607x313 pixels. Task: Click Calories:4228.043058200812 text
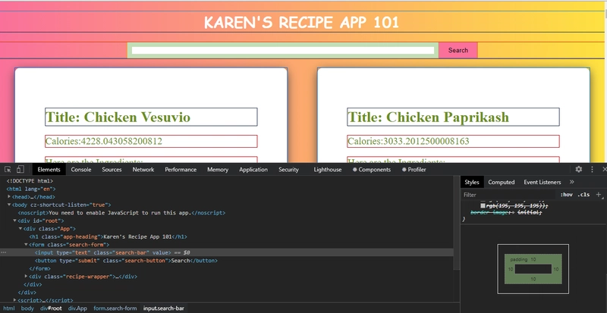coord(104,141)
